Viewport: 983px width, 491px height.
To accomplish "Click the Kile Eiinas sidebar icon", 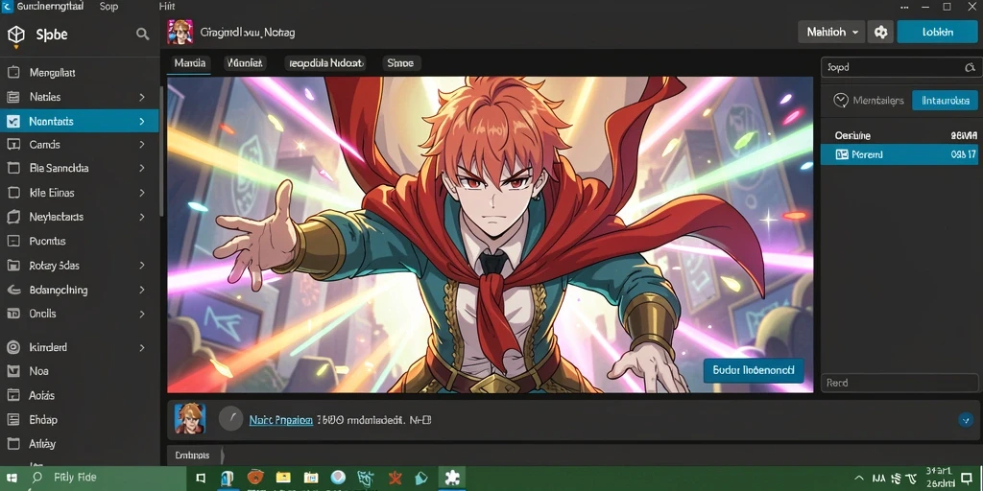I will (x=13, y=192).
